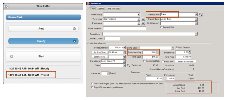The width and height of the screenshot is (227, 100).
Task: Open the Time Tracking tab
Action: pos(113,9)
